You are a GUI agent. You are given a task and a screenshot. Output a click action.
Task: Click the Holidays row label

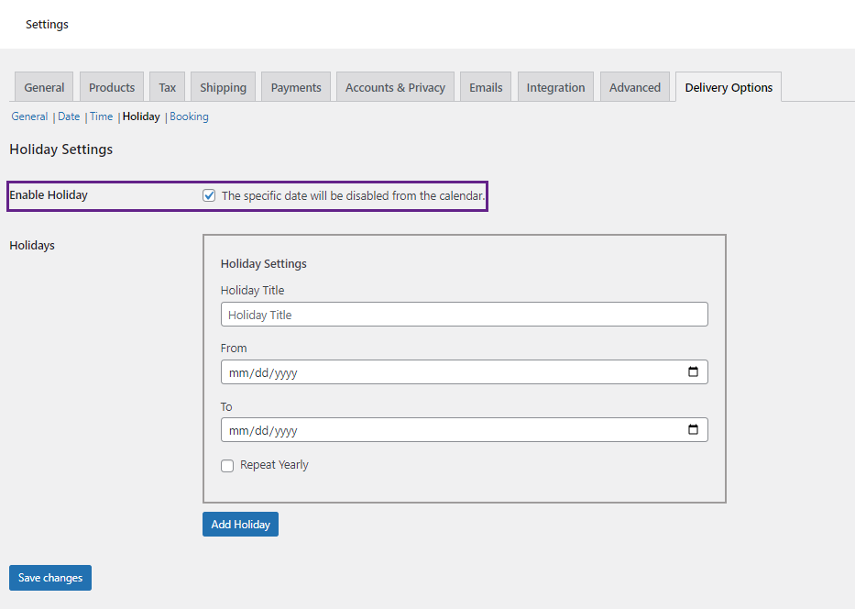[x=32, y=246]
